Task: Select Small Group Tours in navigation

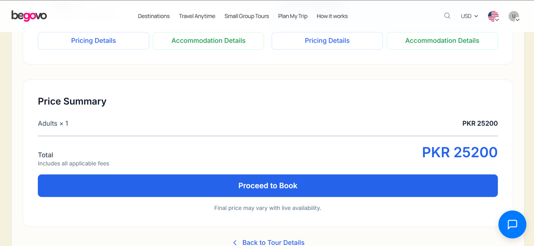Action: pyautogui.click(x=247, y=16)
